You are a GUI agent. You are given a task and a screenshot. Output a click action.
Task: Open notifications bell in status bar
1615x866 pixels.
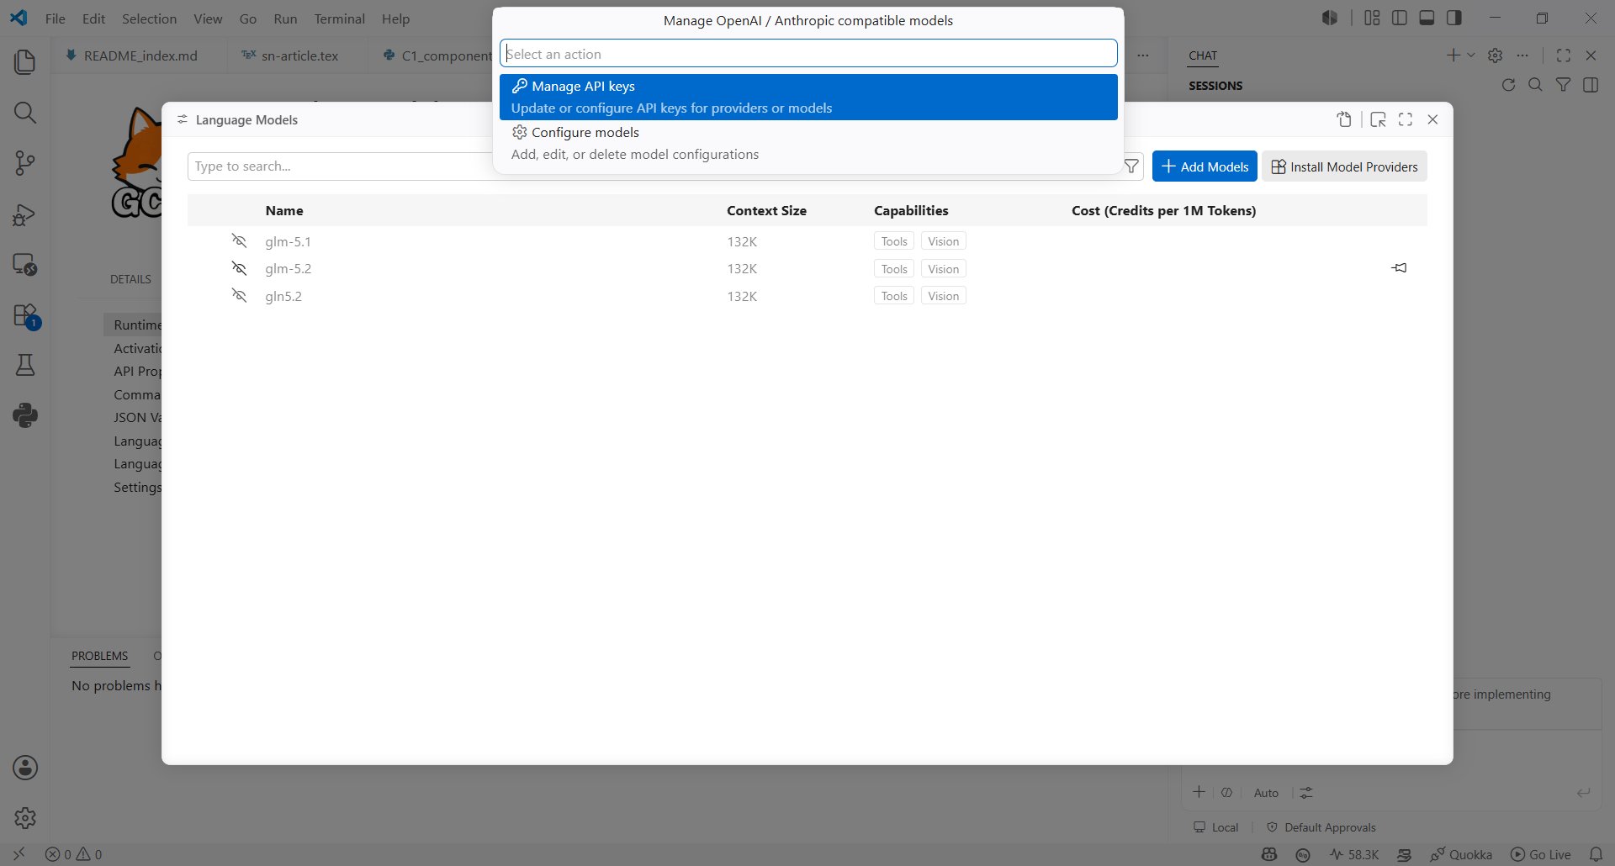pyautogui.click(x=1596, y=854)
